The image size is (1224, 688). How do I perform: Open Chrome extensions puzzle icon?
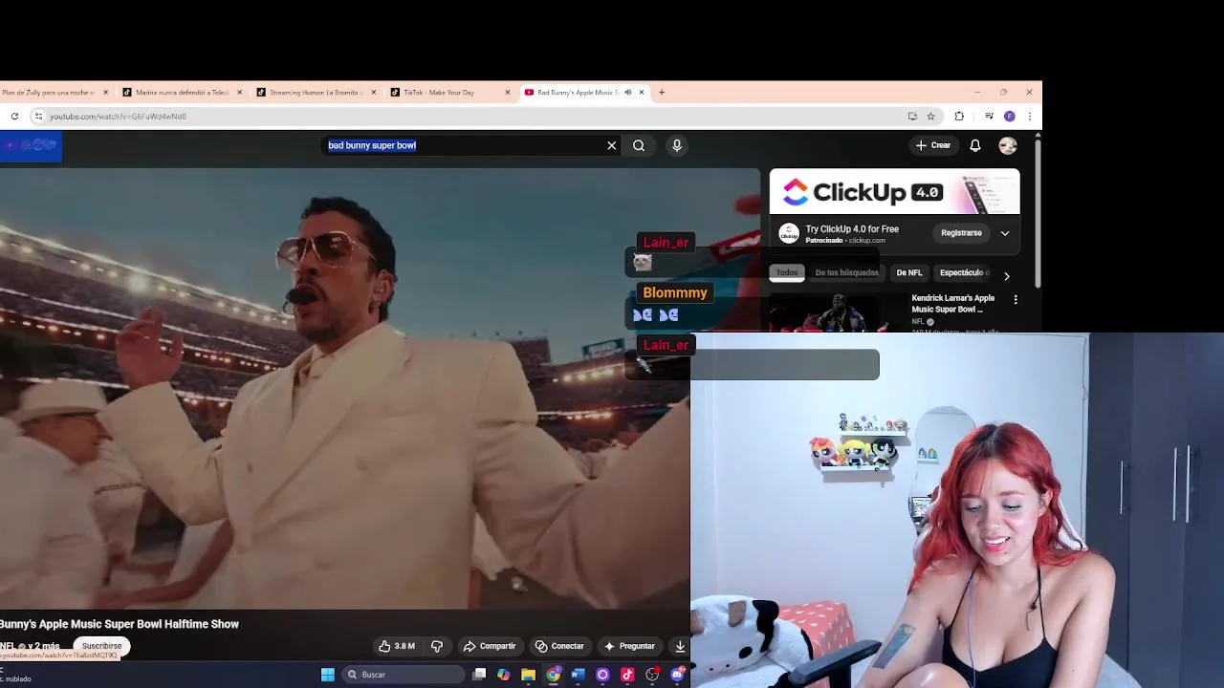(959, 117)
